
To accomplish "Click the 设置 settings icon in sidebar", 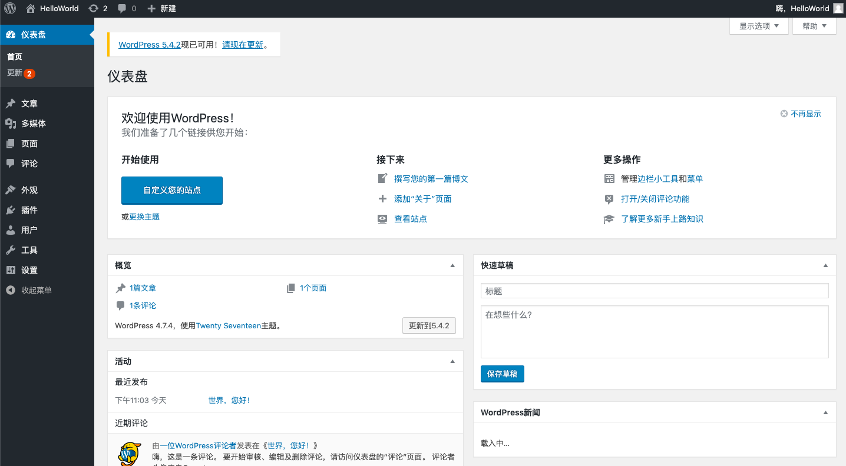I will tap(11, 270).
